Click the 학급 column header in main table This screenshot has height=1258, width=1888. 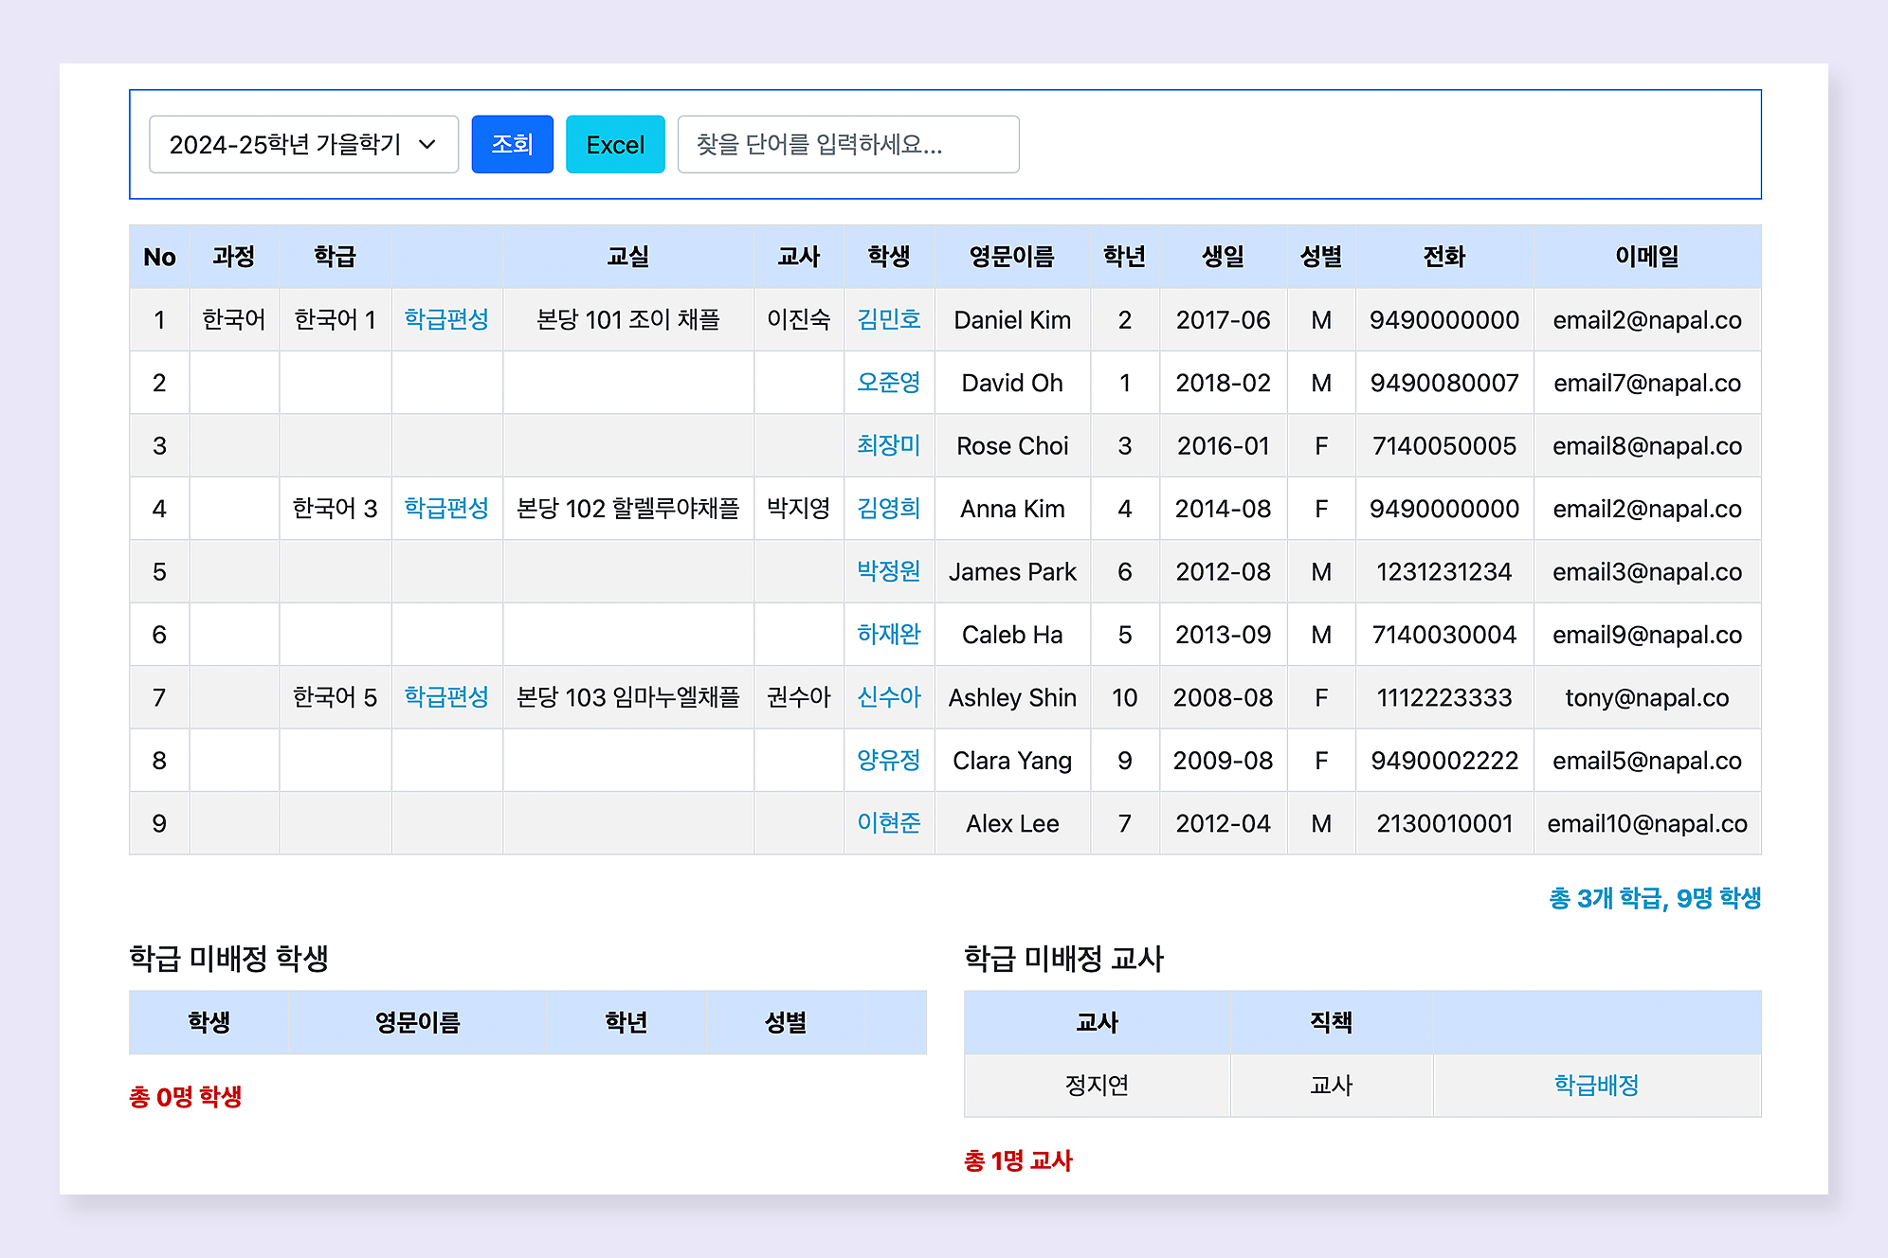(335, 256)
